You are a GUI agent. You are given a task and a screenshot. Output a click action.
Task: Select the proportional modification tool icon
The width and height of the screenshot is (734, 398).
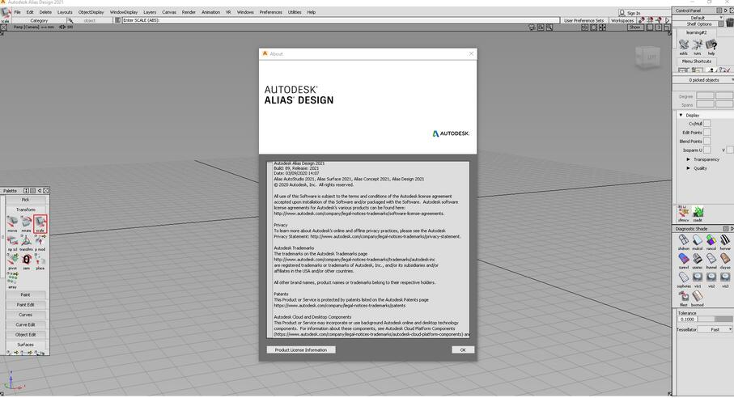(40, 242)
